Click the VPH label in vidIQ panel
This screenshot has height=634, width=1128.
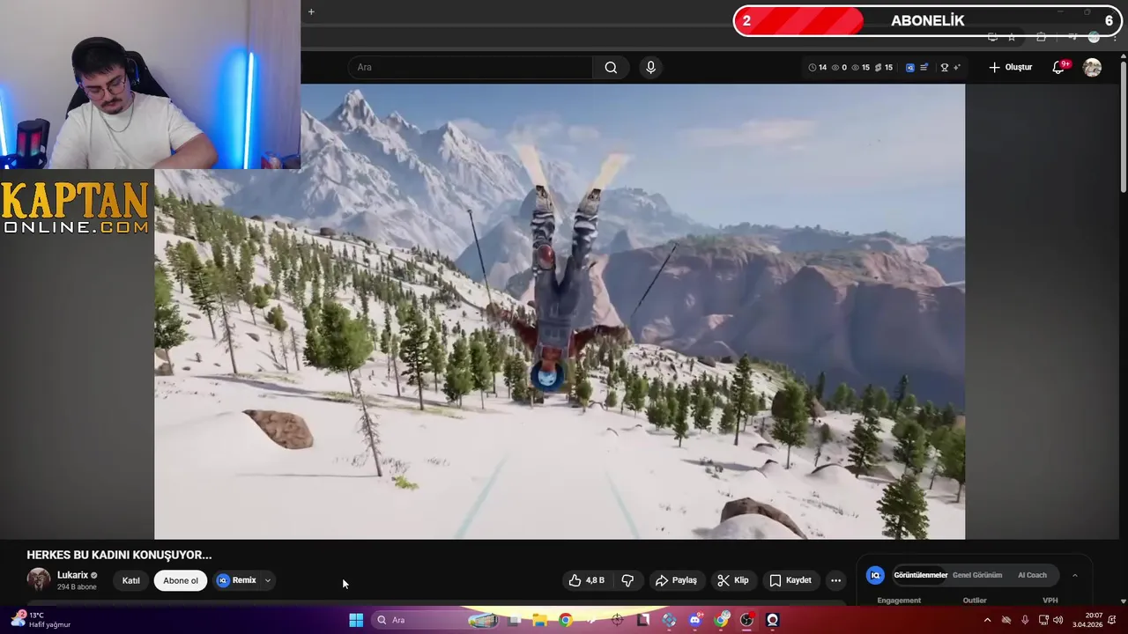coord(1050,601)
